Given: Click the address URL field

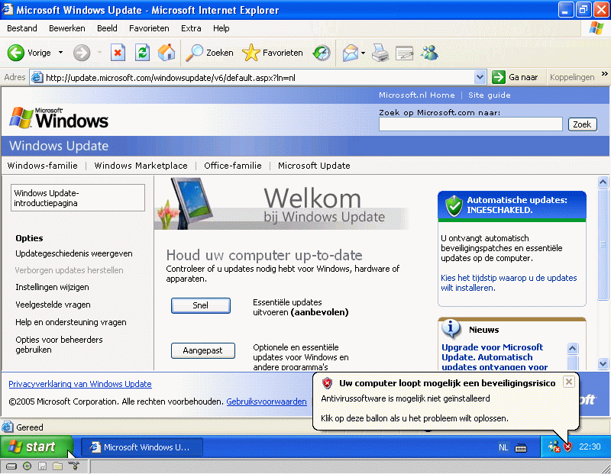Looking at the screenshot, I should point(259,78).
